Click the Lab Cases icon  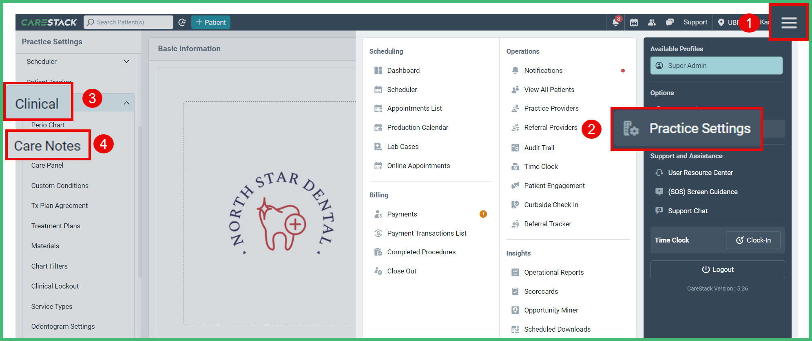click(378, 146)
